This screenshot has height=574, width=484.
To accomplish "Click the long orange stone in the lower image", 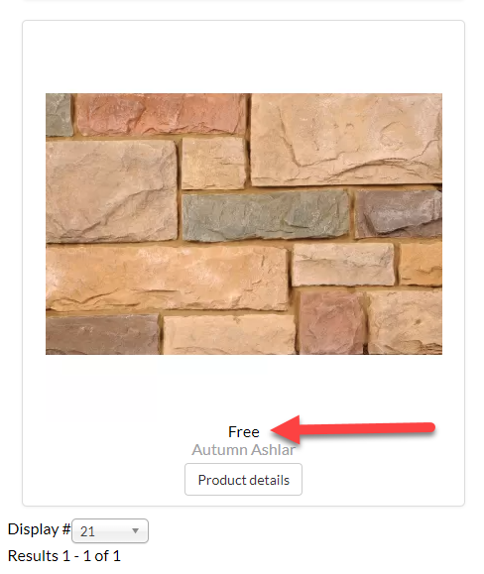I will tap(167, 279).
